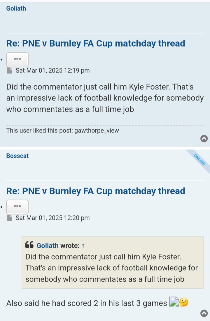Image resolution: width=210 pixels, height=321 pixels.
Task: Click the Sat Mar 01, 2025 12:19 pm timestamp
Action: tap(53, 70)
